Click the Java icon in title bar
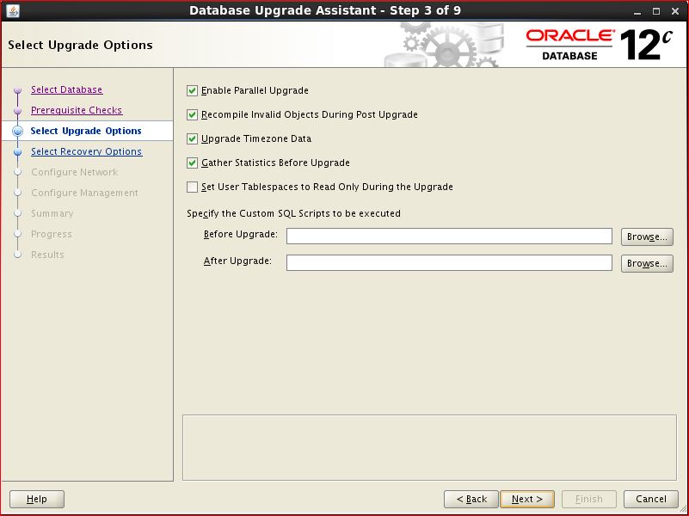The width and height of the screenshot is (689, 516). (13, 11)
